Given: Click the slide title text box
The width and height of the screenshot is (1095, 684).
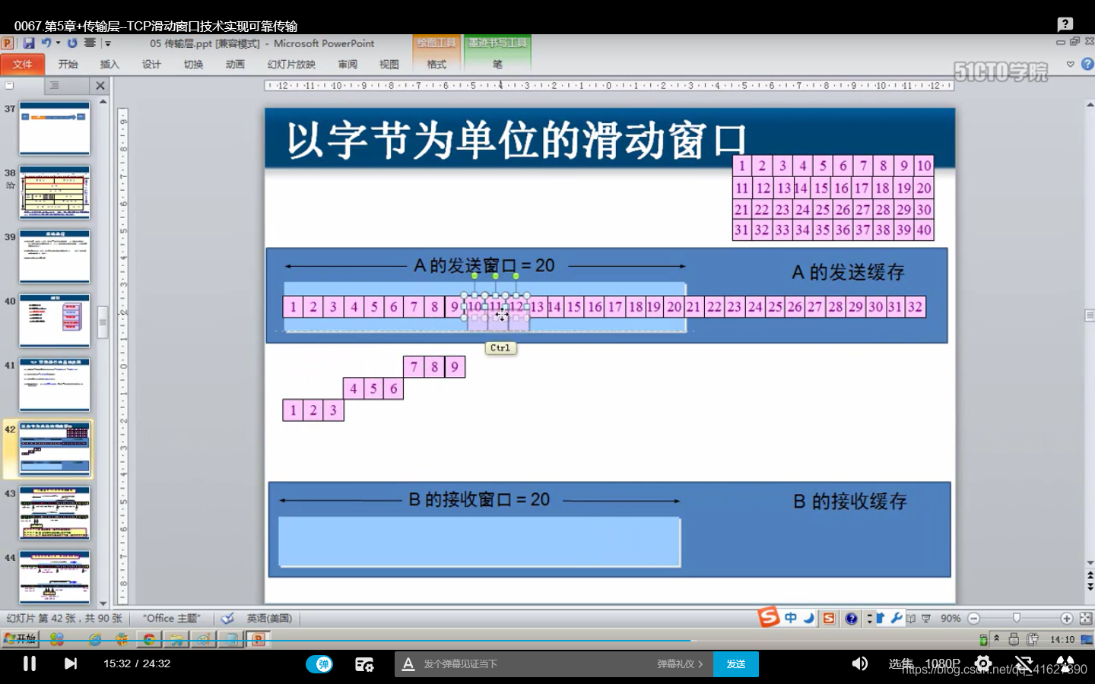Looking at the screenshot, I should pyautogui.click(x=517, y=140).
